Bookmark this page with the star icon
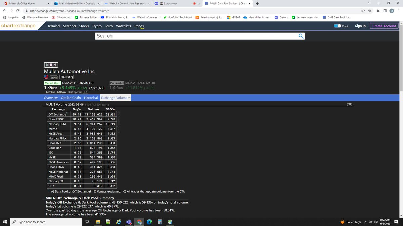The height and width of the screenshot is (226, 403). 370,11
